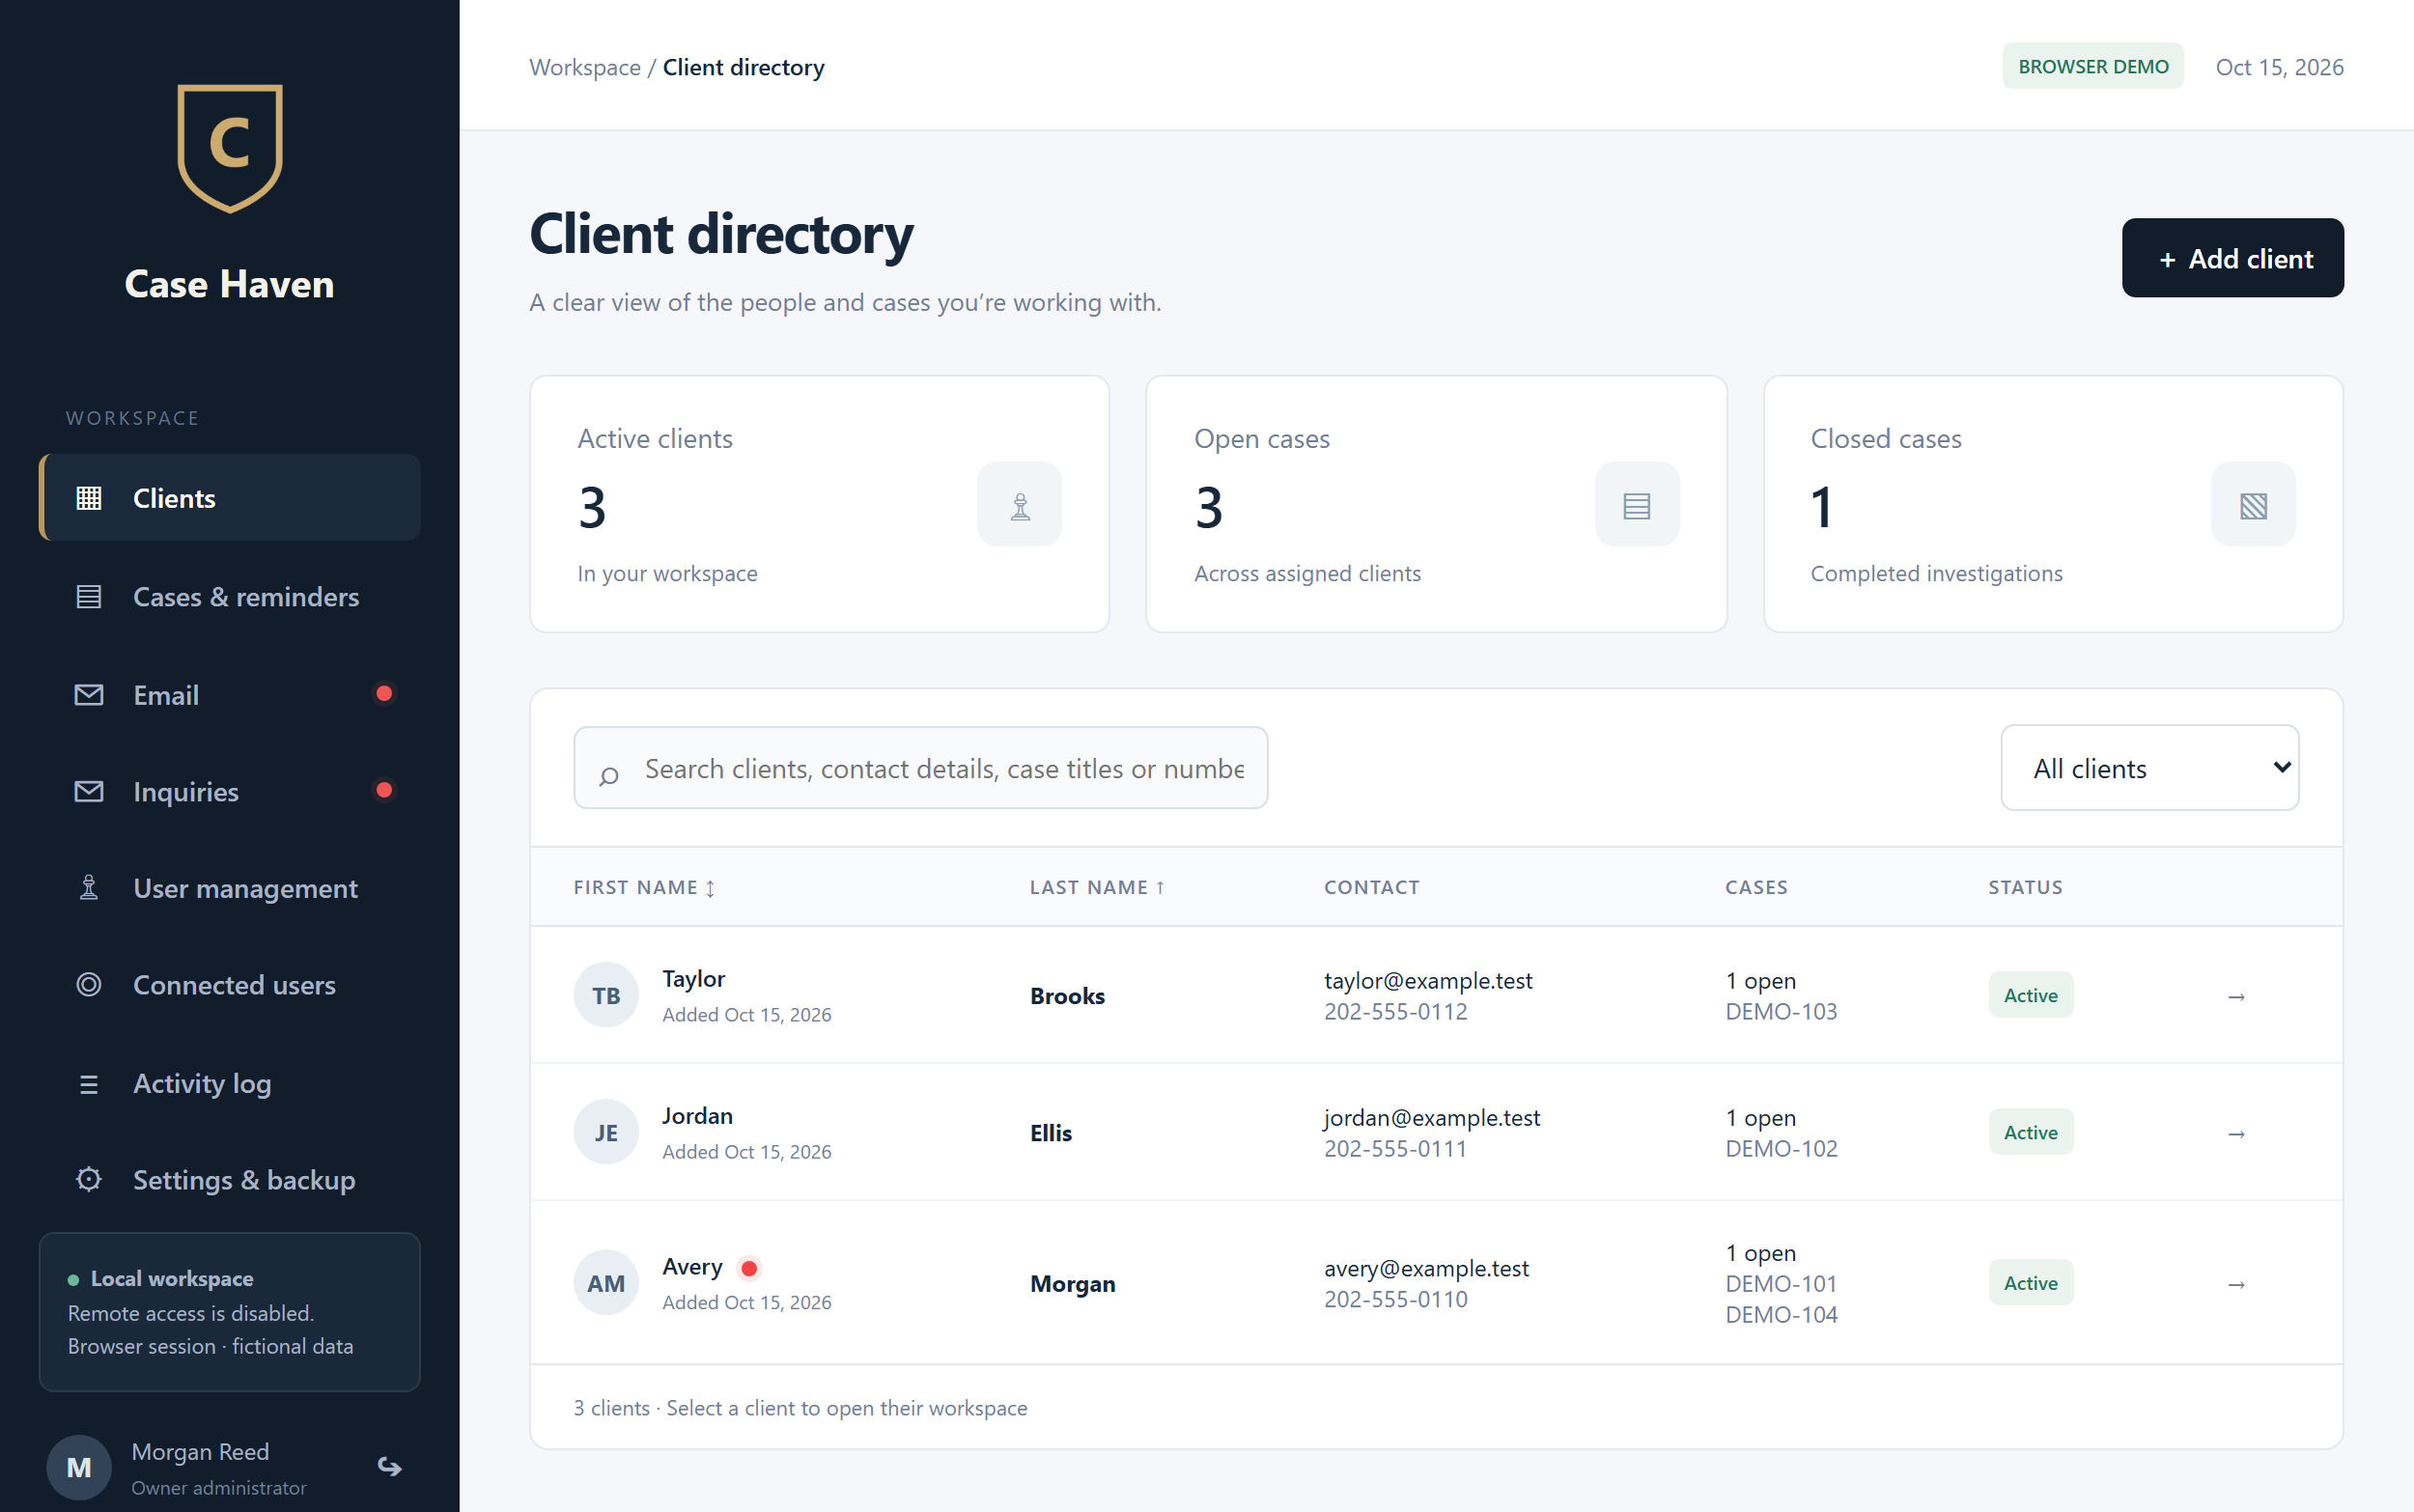This screenshot has width=2414, height=1512.
Task: Click the Active clients card person icon
Action: [x=1019, y=505]
